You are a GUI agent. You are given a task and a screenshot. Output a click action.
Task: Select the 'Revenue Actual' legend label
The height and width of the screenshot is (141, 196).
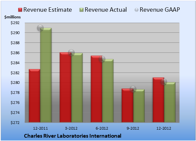(x=106, y=10)
